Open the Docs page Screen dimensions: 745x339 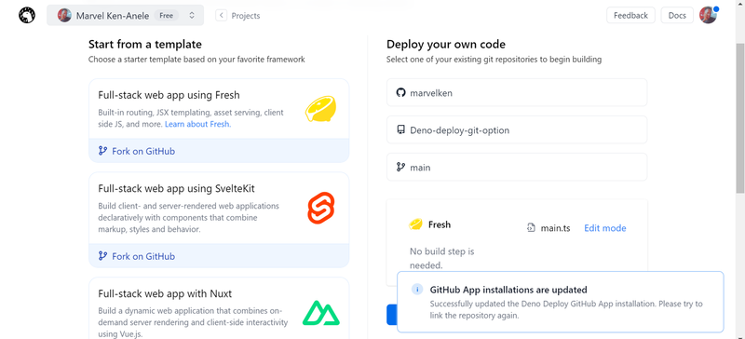point(677,15)
